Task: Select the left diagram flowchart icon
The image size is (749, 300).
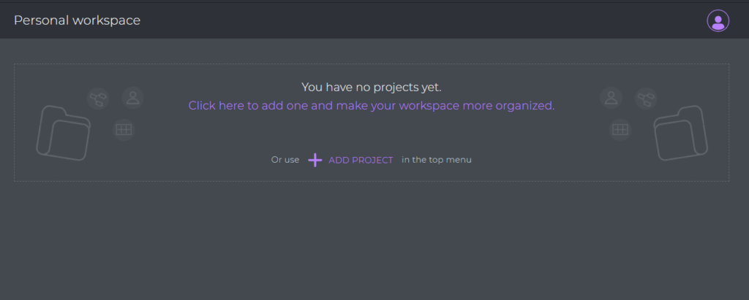Action: point(99,99)
